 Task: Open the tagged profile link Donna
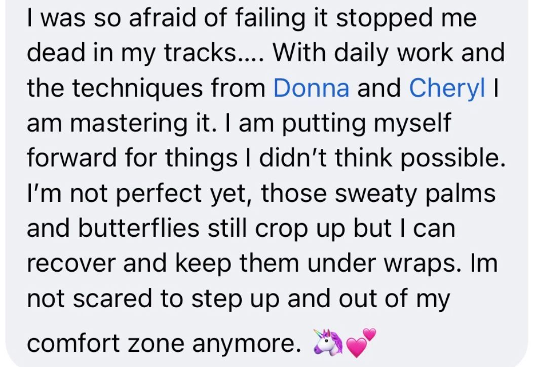click(311, 87)
